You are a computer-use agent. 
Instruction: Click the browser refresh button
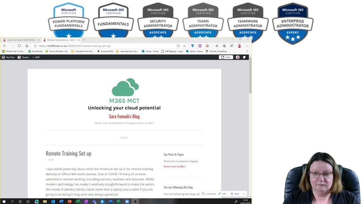pyautogui.click(x=19, y=46)
